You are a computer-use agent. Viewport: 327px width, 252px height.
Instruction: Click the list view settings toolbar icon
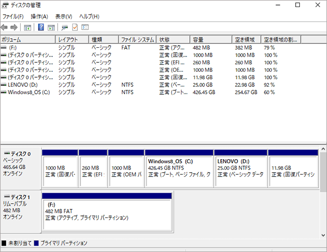tap(85, 27)
